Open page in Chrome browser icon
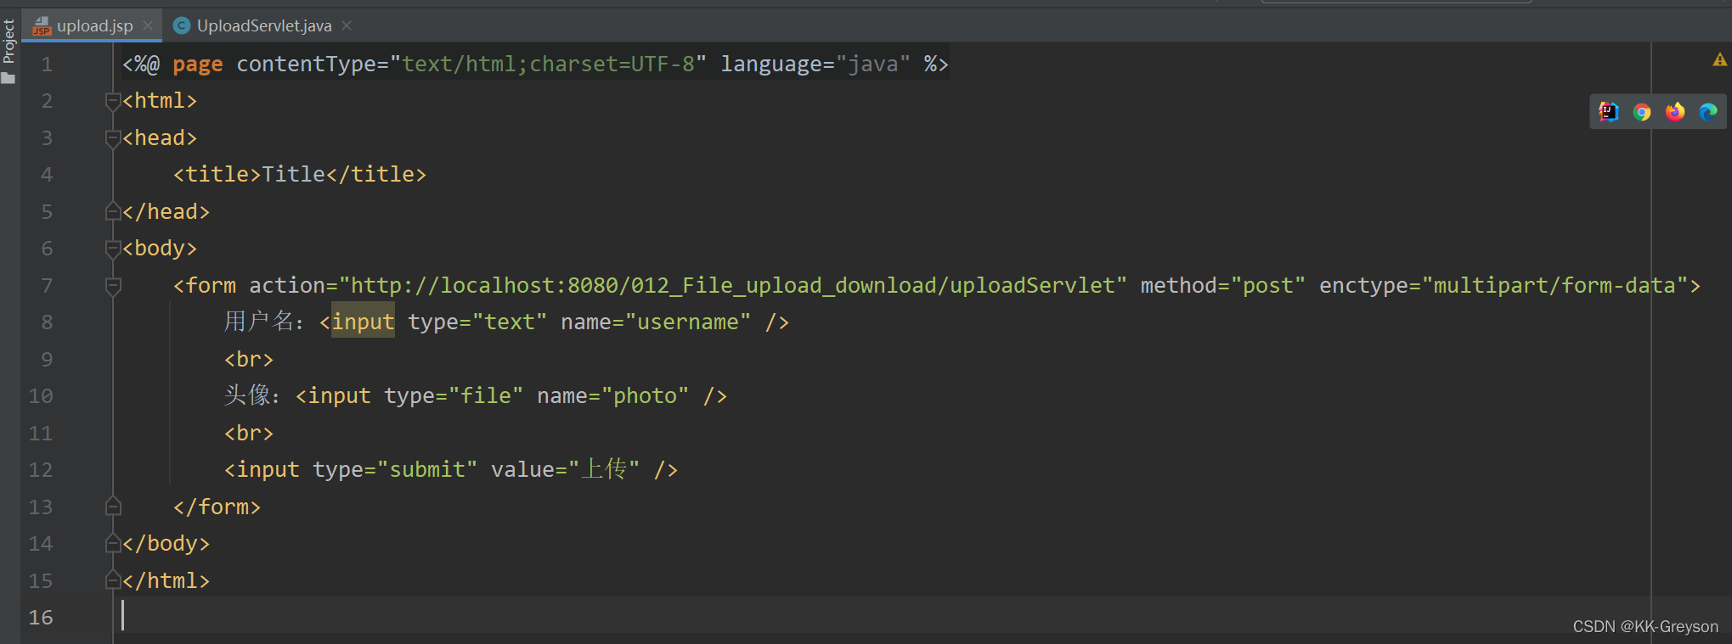The width and height of the screenshot is (1732, 644). (x=1641, y=112)
